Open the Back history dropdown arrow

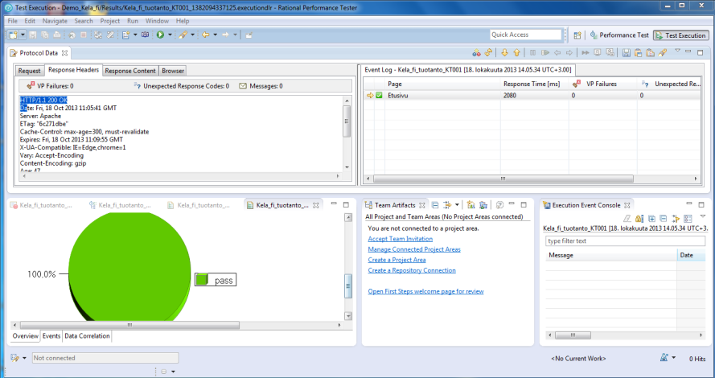(x=216, y=35)
